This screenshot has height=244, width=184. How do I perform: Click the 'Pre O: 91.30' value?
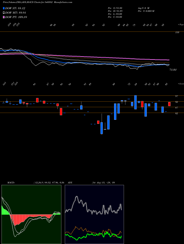tap(115, 8)
